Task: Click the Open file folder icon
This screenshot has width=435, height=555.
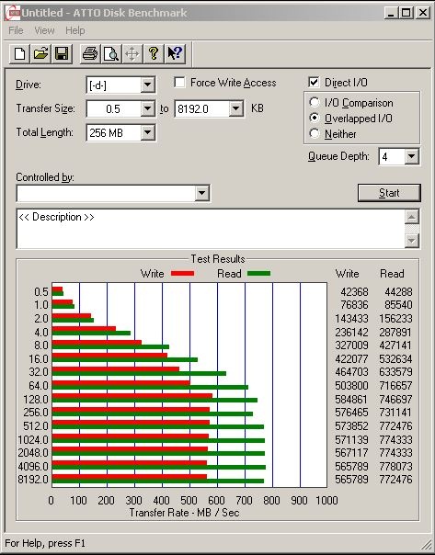Action: click(40, 54)
